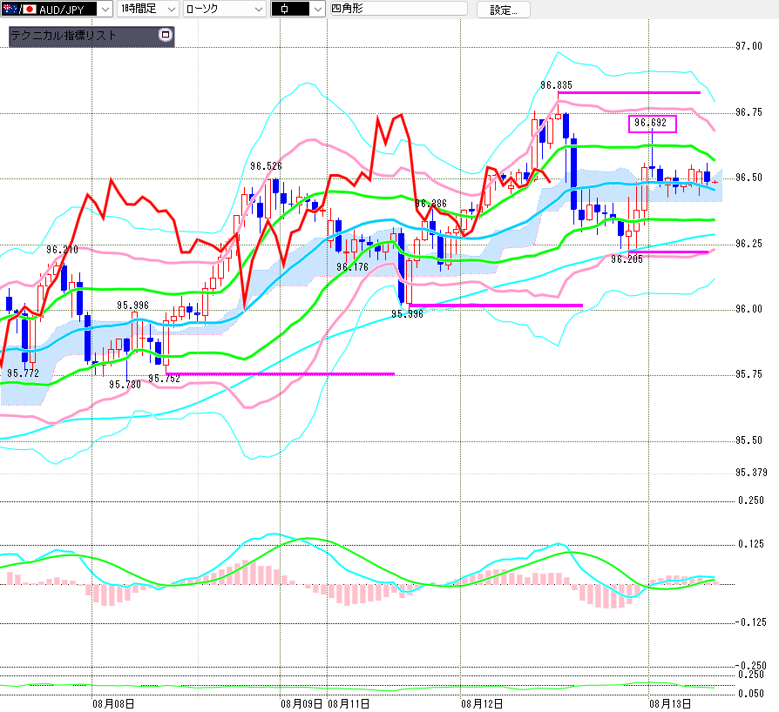Viewport: 779px width, 712px height.
Task: Click the 08月13日 date label
Action: point(670,703)
